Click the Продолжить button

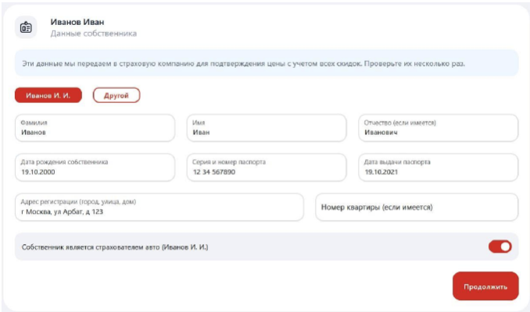485,286
